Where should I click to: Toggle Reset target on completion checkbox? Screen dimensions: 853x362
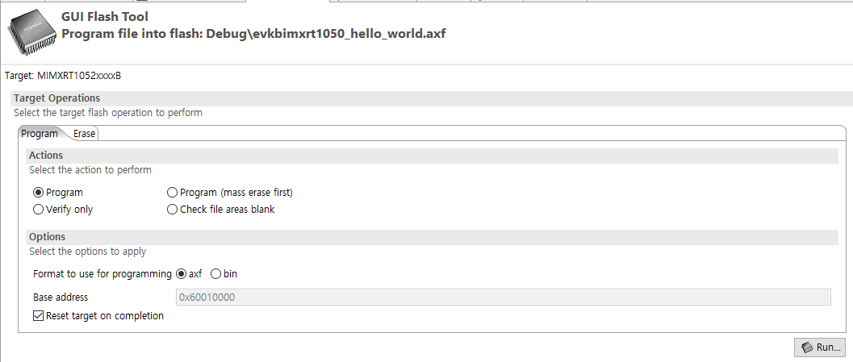[39, 316]
